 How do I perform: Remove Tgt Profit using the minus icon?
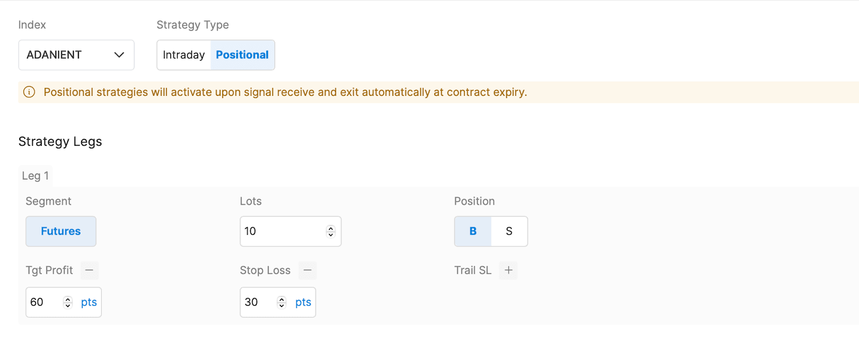click(89, 270)
